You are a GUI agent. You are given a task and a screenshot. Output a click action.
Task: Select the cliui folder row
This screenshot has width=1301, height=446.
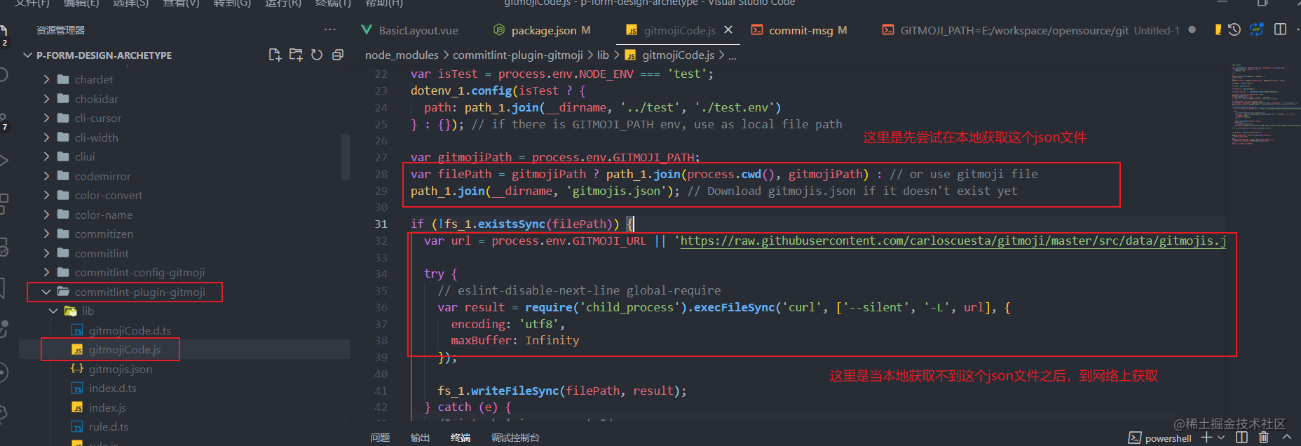pyautogui.click(x=185, y=157)
